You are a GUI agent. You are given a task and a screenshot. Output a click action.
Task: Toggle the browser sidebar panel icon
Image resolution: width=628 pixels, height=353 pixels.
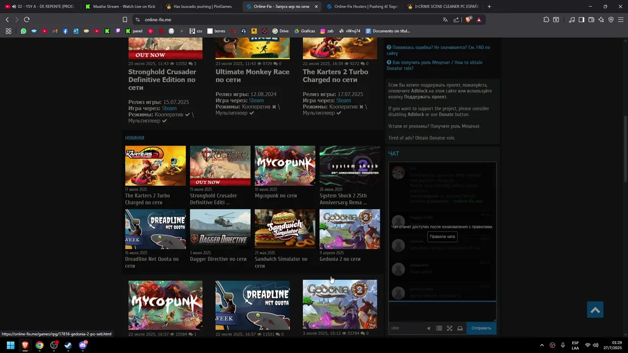pos(581,20)
